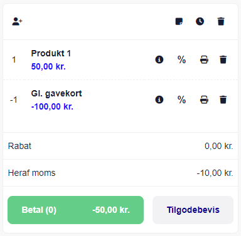Viewport: 241px width, 236px height.
Task: Click the quantity 1 of Produkt 1
Action: pyautogui.click(x=14, y=60)
